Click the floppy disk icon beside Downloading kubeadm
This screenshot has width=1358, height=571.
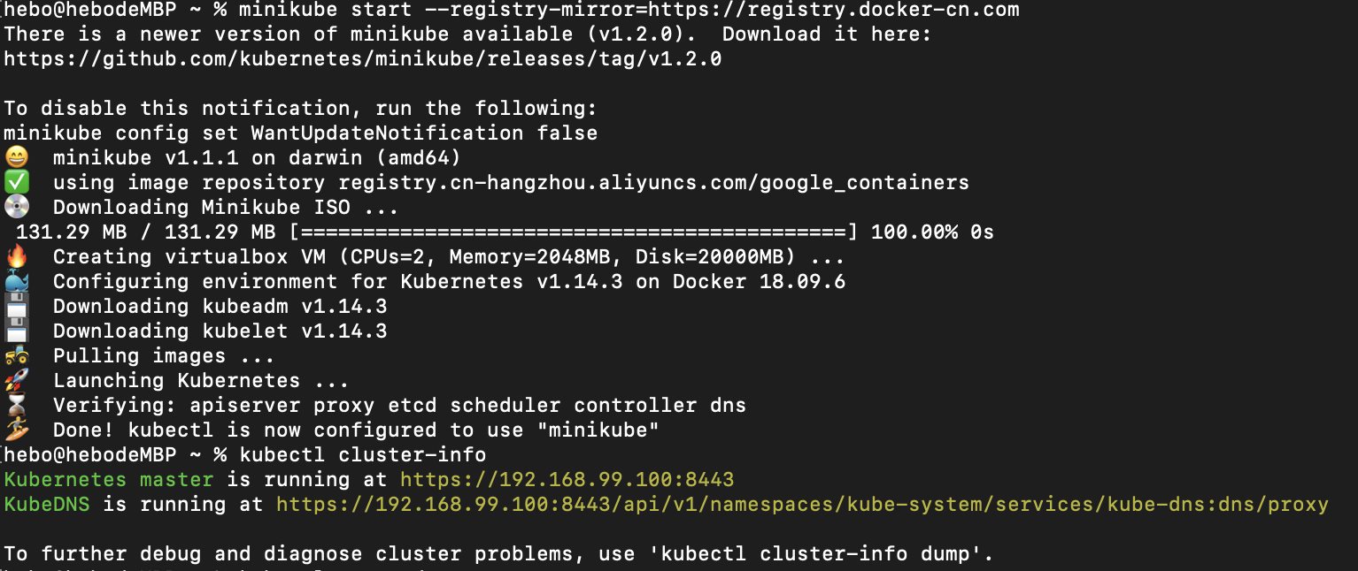pyautogui.click(x=17, y=307)
